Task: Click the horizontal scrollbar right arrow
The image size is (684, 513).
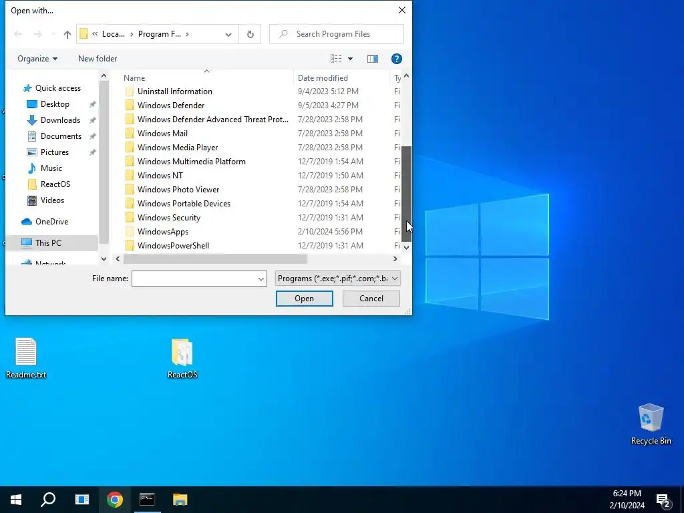Action: 395,259
